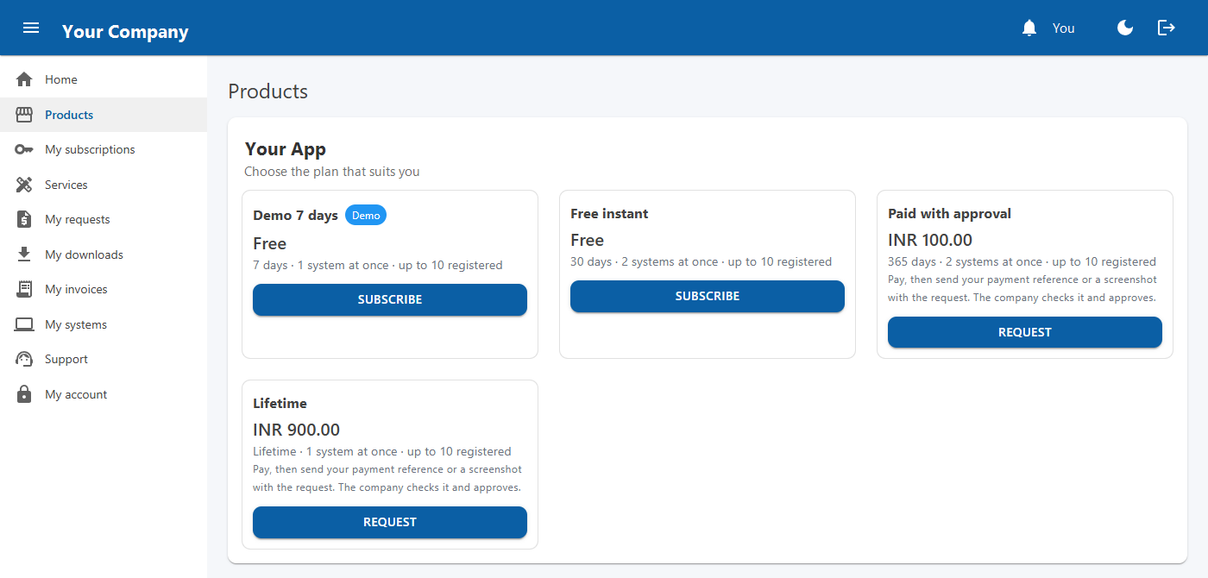Open My systems page
The image size is (1208, 578).
[x=104, y=324]
